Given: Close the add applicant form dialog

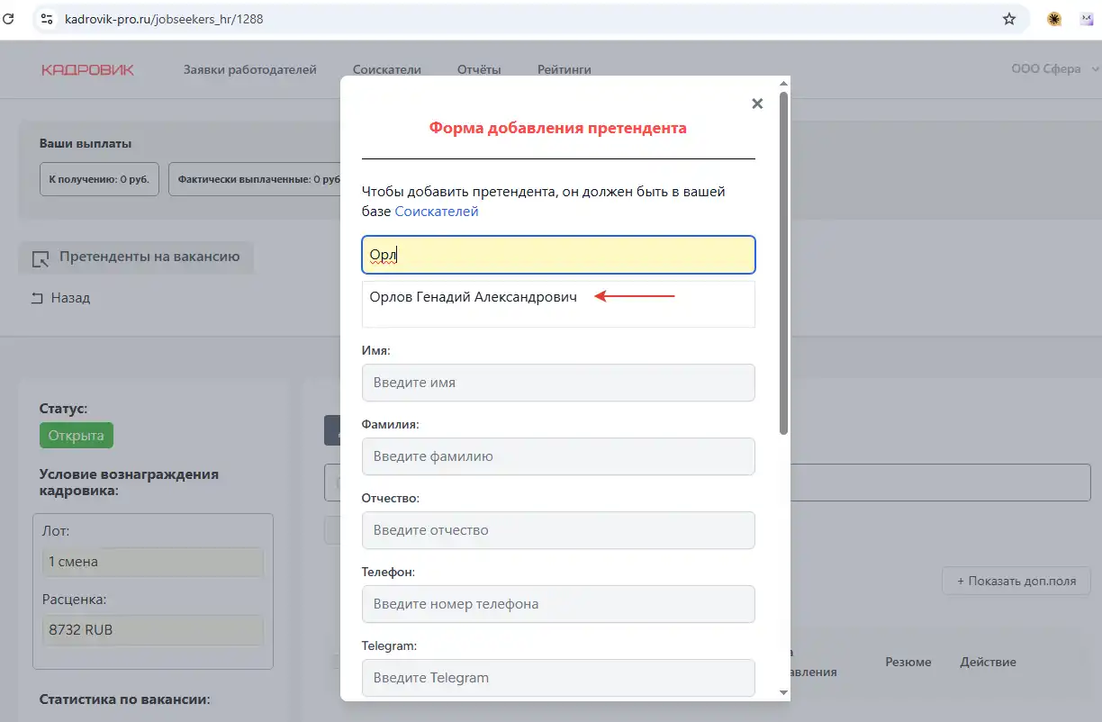Looking at the screenshot, I should point(757,104).
